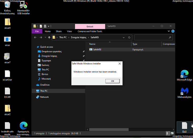Select the bcdedit safe mode file icon
Viewport: 193px width, 138px height.
coord(7,126)
